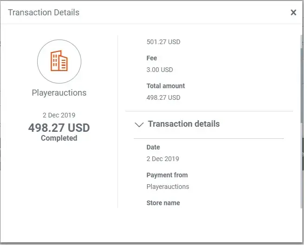
Task: Click the orange building merchant icon
Action: (59, 61)
